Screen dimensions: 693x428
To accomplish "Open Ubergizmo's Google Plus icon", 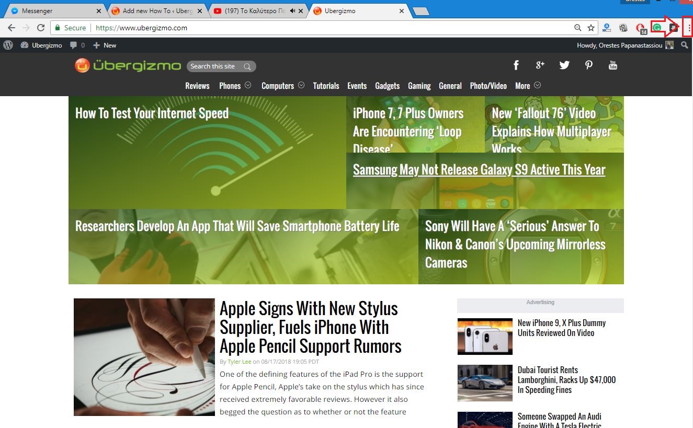I will pos(540,65).
